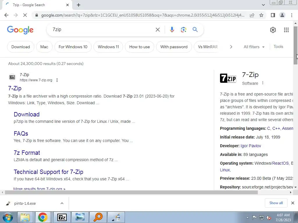Open the Pinta paint app in taskbar
Viewport: 298px width, 223px height.
116,217
